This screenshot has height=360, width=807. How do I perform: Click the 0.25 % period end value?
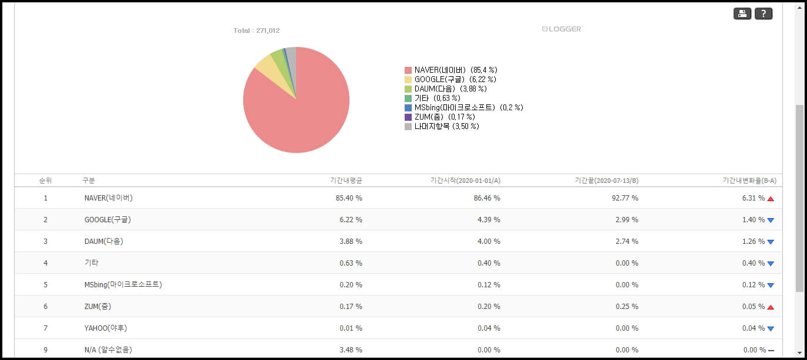[x=627, y=307]
